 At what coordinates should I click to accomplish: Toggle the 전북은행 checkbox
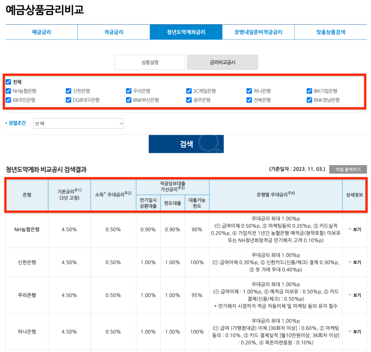249,100
